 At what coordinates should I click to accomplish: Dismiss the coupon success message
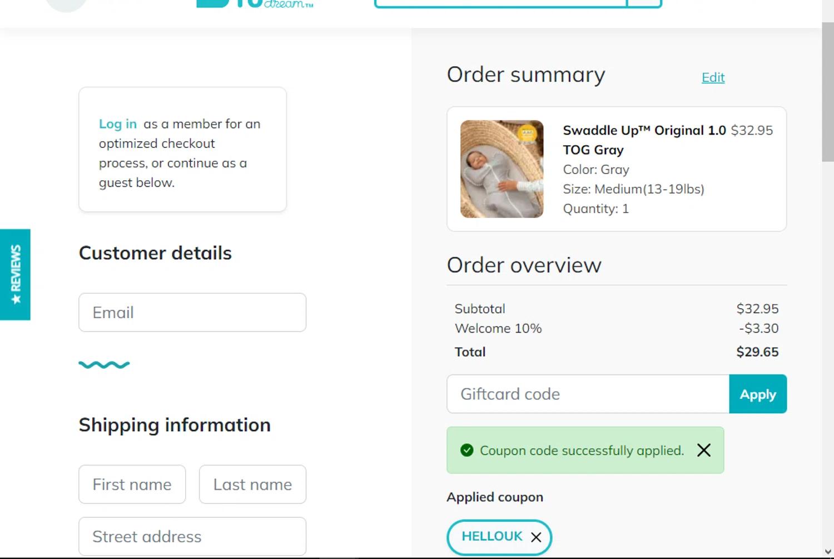coord(704,450)
